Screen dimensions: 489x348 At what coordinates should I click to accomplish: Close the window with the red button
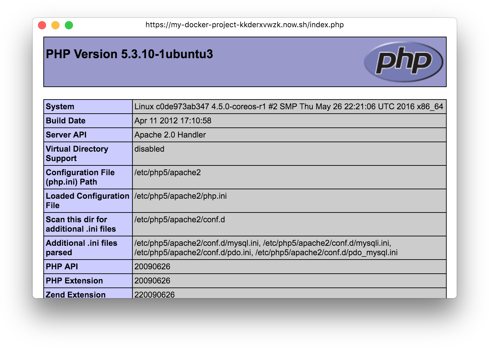(x=42, y=25)
